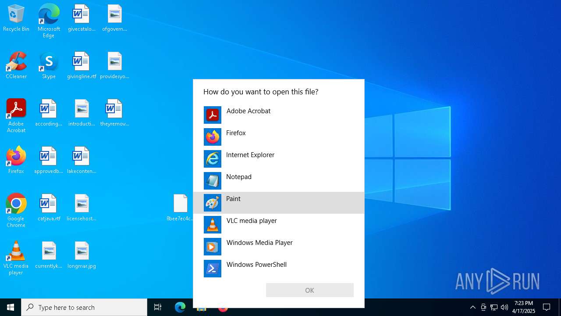This screenshot has width=561, height=316.
Task: Pick Windows Media Player from the list
Action: [279, 247]
